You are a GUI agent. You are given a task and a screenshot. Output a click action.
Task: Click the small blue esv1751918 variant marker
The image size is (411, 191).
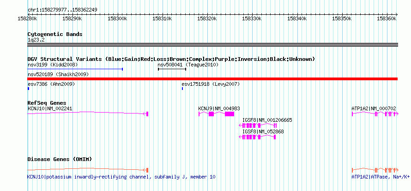[x=182, y=89]
